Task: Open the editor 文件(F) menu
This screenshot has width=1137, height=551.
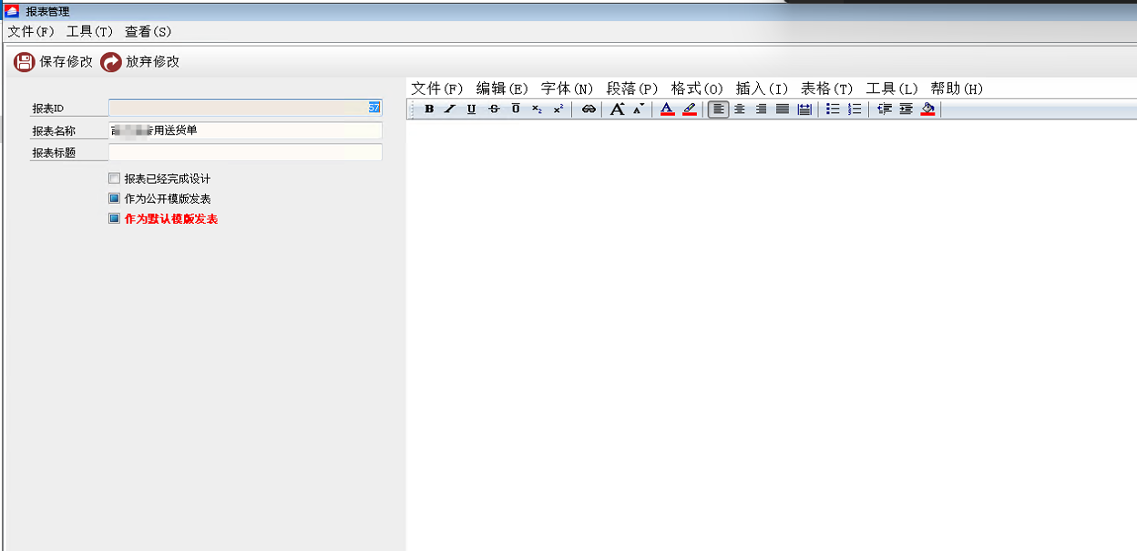Action: tap(437, 88)
